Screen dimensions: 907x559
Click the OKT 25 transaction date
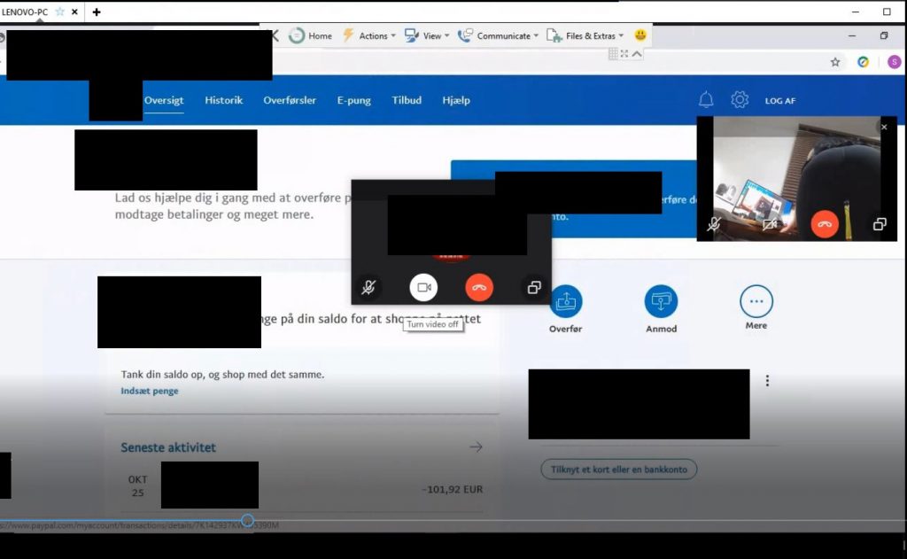coord(137,486)
